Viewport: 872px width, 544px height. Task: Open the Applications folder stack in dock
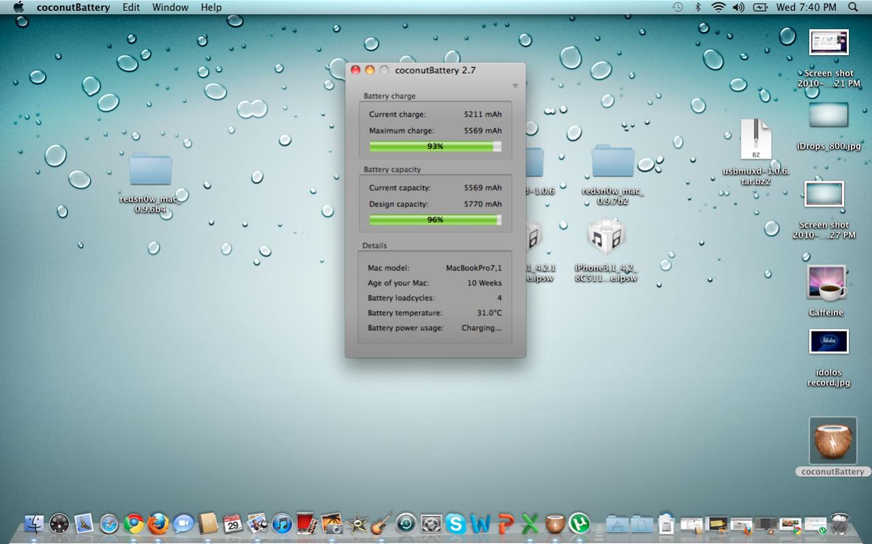[617, 524]
